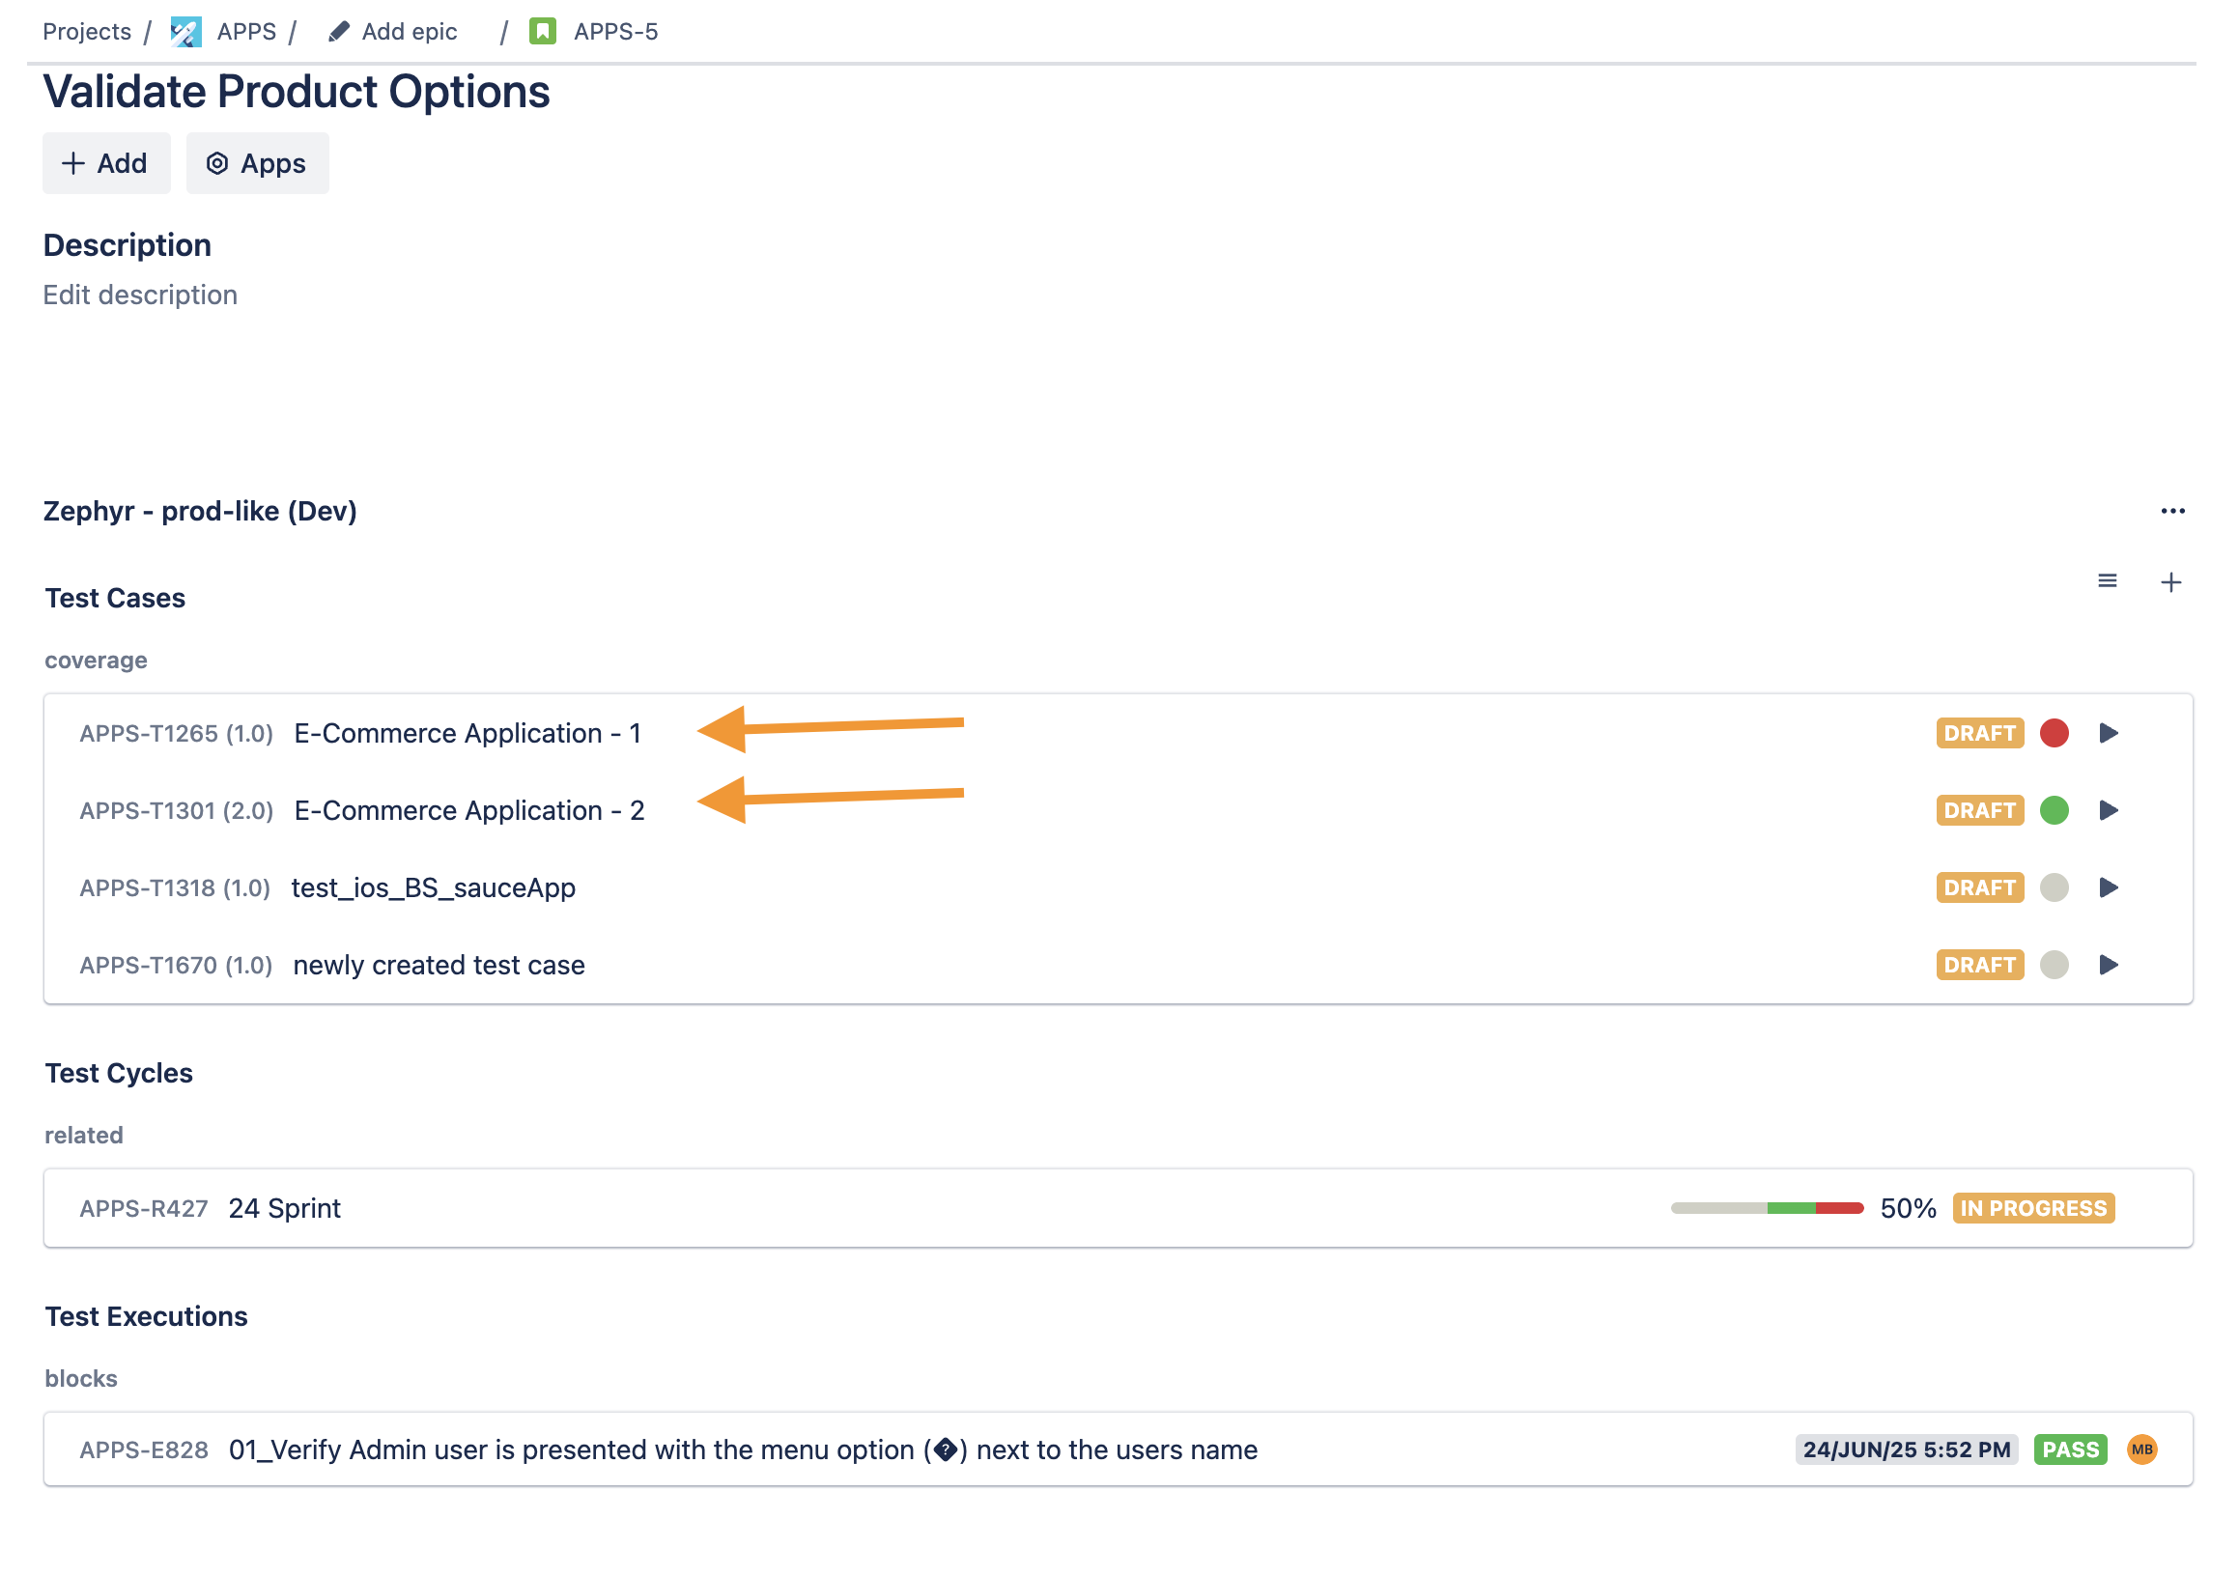This screenshot has height=1576, width=2239.
Task: Click the 24 Sprint progress bar
Action: [1766, 1207]
